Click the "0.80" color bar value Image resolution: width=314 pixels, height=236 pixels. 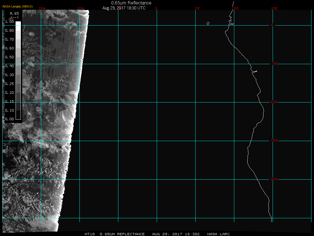pyautogui.click(x=9, y=31)
